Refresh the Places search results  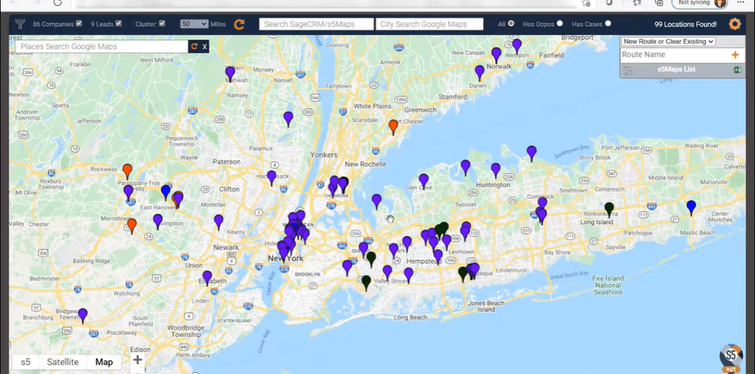pyautogui.click(x=195, y=47)
